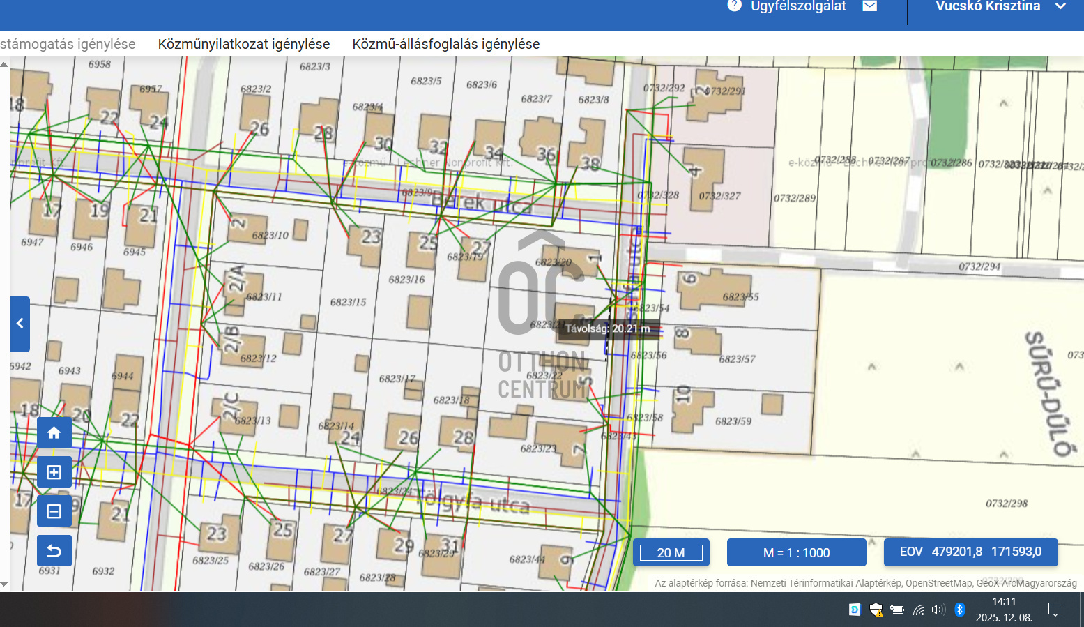Select Közmű-állásfoglalás igénylése menu item

point(446,44)
